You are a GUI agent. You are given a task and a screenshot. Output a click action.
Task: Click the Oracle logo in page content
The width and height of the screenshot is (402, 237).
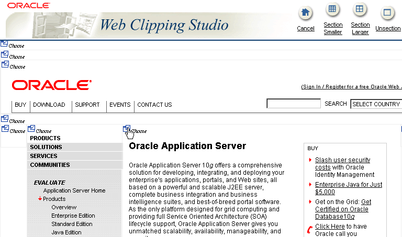(x=52, y=85)
